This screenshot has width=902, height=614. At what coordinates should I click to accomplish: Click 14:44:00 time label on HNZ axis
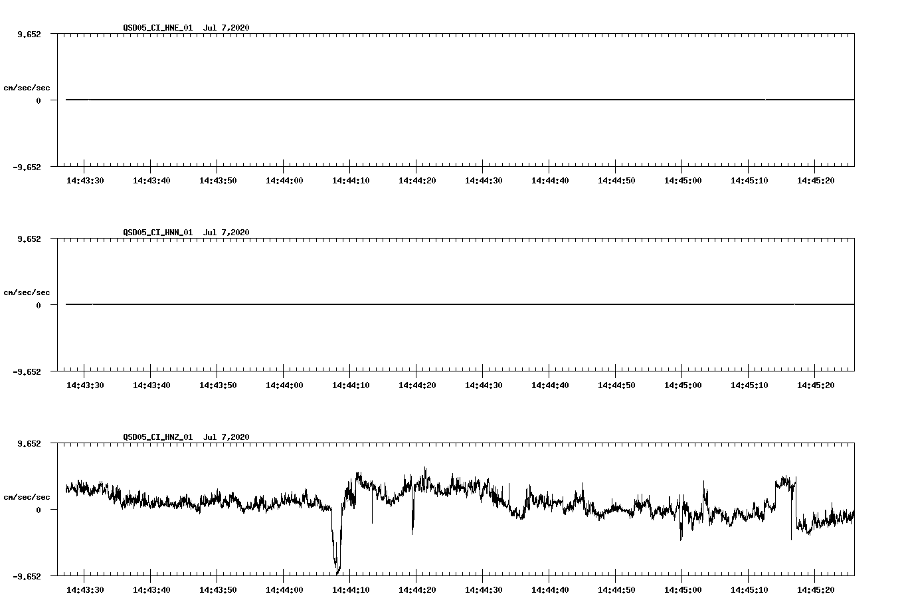(x=284, y=590)
